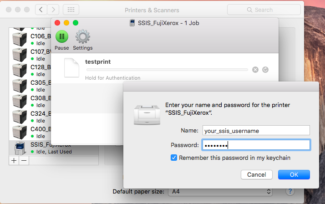Image resolution: width=325 pixels, height=204 pixels.
Task: Open Default paper size dropdown
Action: coord(220,192)
